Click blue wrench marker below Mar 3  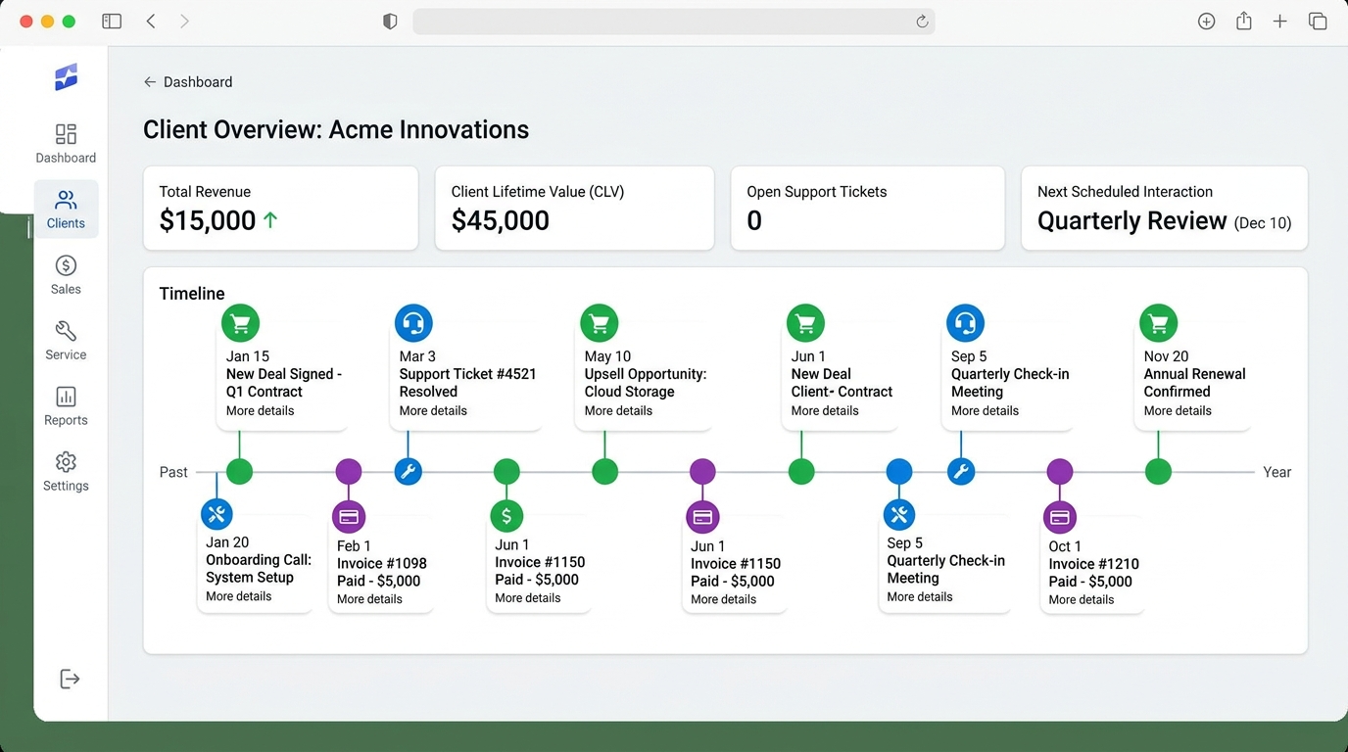[x=409, y=472]
